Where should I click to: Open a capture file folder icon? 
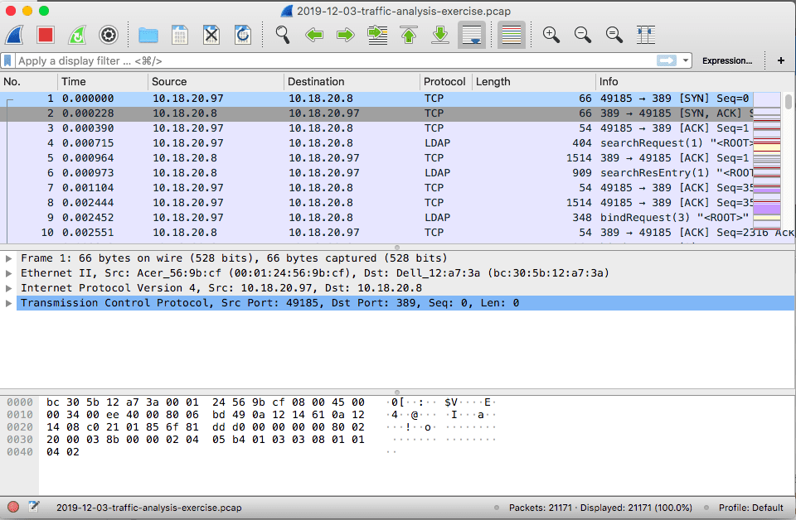[x=148, y=35]
